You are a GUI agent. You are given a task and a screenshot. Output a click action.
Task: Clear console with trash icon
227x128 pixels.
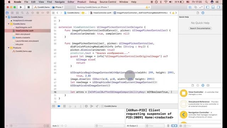[x=168, y=126]
